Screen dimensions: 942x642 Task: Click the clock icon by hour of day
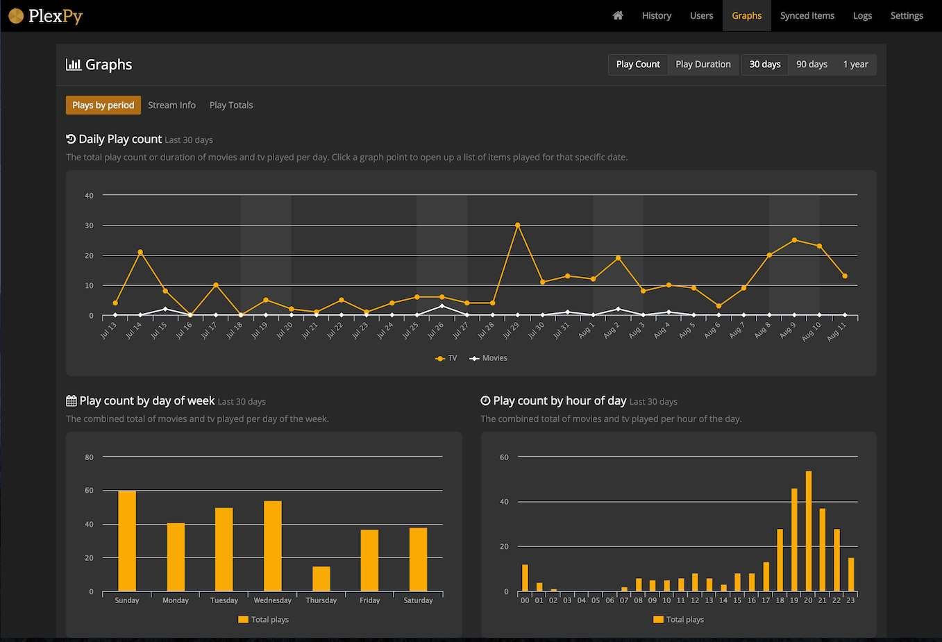click(x=486, y=400)
